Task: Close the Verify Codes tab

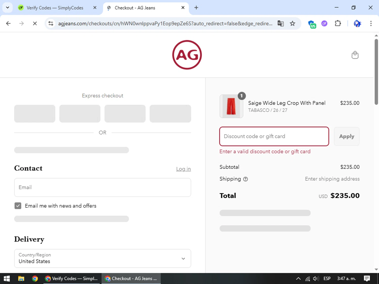Action: (x=95, y=8)
